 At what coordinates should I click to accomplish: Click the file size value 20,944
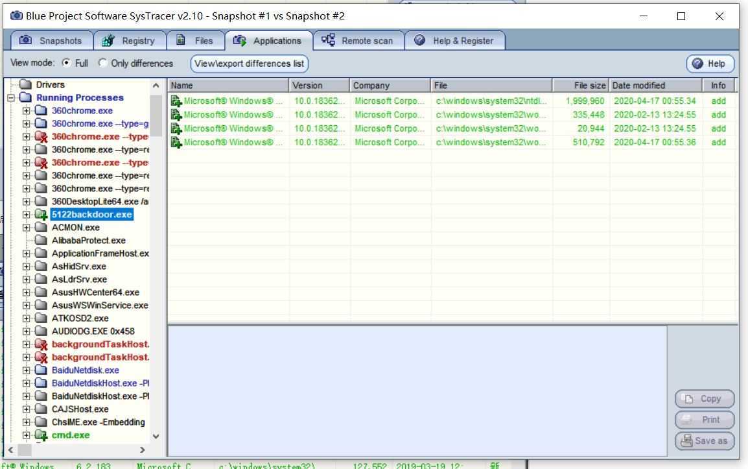(x=590, y=129)
